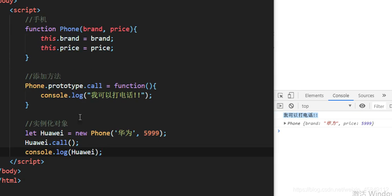The image size is (392, 196).
Task: Click the //手机 comment
Action: (x=36, y=19)
